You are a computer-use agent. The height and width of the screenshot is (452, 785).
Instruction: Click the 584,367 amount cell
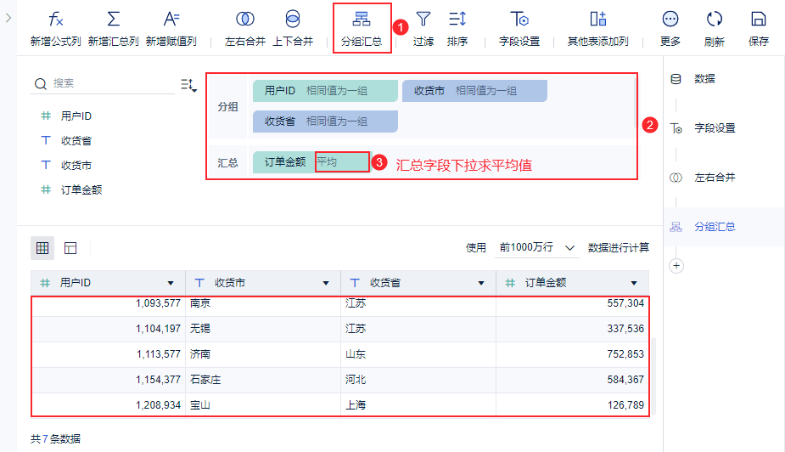pyautogui.click(x=572, y=380)
